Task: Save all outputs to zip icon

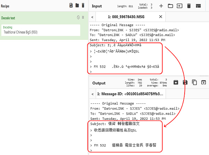Action: coord(176,82)
